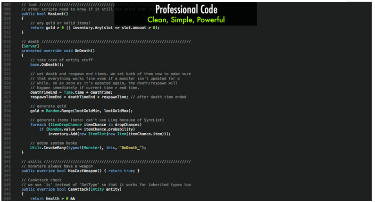375x202 pixels.
Task: Click the "return gold > 0 || inventory.Any" line
Action: click(x=95, y=28)
